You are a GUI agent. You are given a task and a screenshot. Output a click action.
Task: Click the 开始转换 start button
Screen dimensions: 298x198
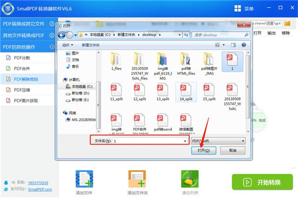click(x=262, y=182)
